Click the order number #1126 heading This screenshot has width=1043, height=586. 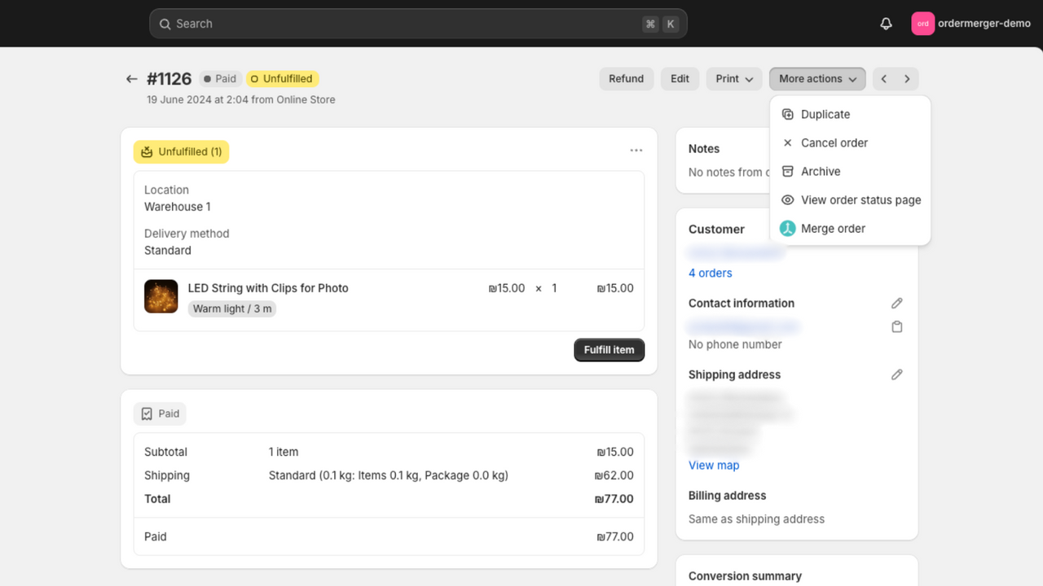[x=169, y=79]
